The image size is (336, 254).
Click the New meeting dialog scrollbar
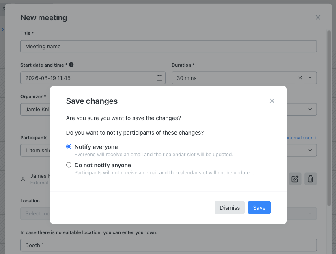(329, 118)
